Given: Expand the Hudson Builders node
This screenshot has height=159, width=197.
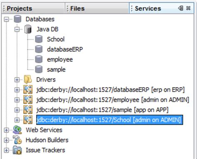Looking at the screenshot, I should pos(6,140).
